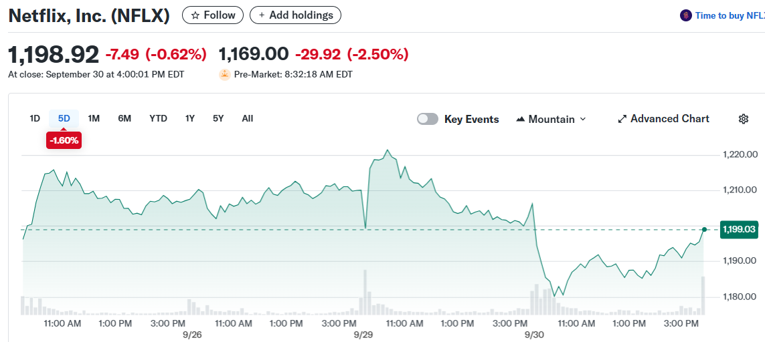The width and height of the screenshot is (765, 342).
Task: Switch chart to 6M range
Action: coord(124,119)
